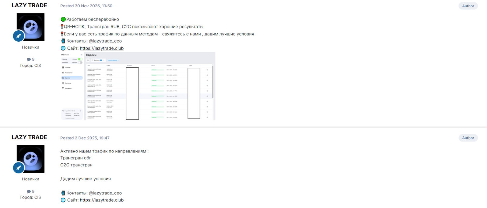The image size is (487, 208).
Task: Click the speech bubble post count icon in first post
Action: [x=29, y=60]
